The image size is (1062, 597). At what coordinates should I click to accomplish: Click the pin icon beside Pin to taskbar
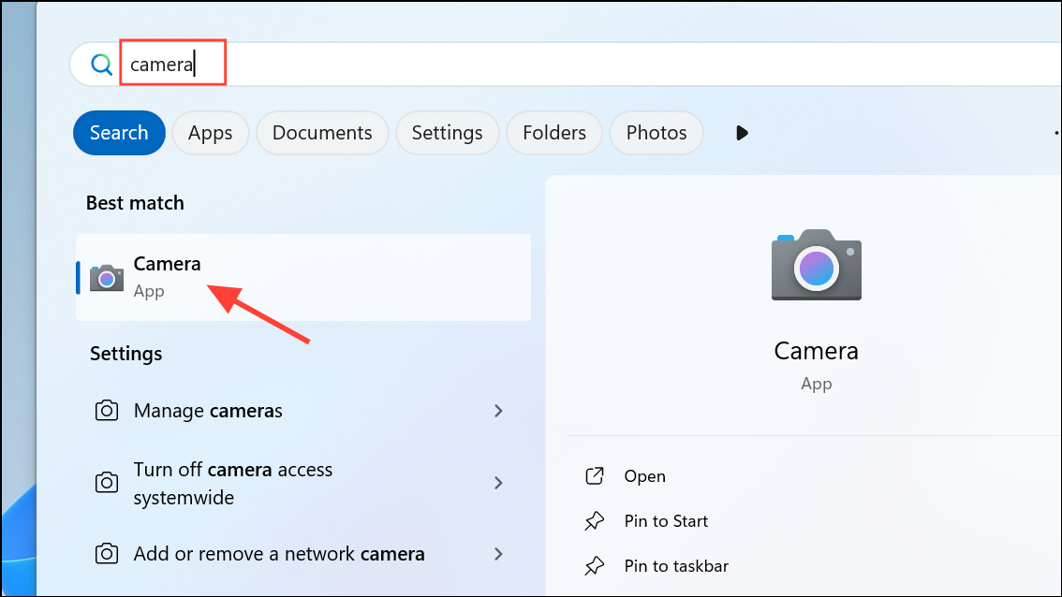(595, 565)
